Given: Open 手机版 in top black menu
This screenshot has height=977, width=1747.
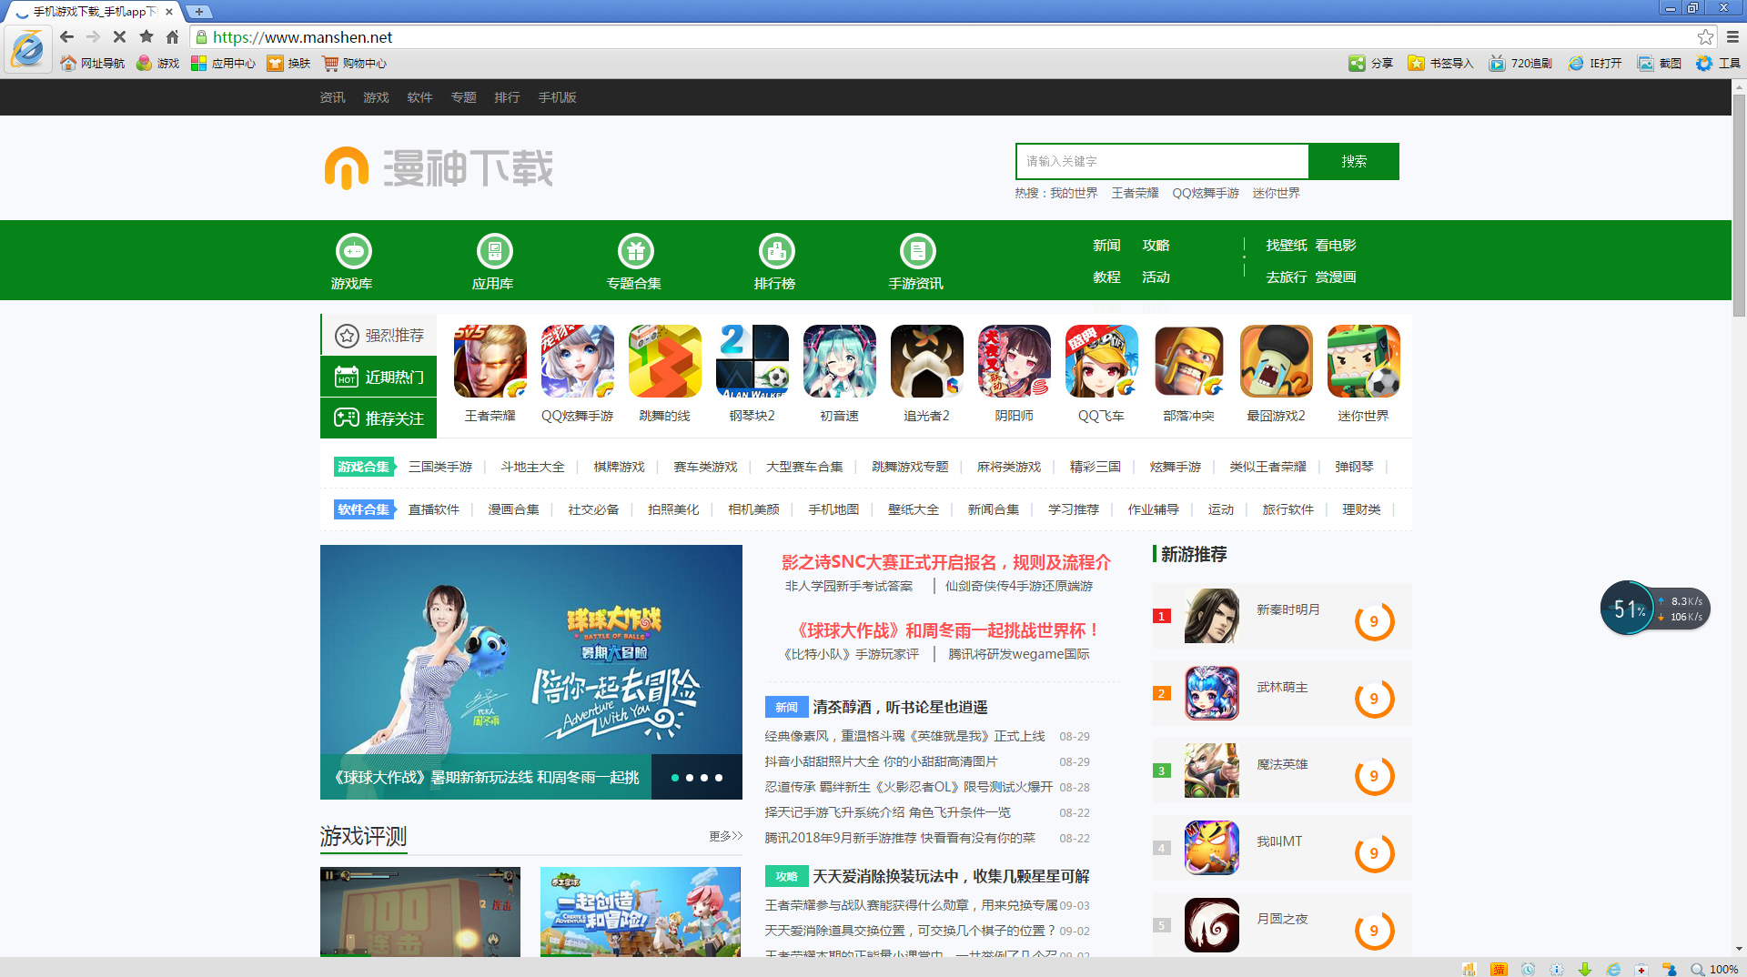Looking at the screenshot, I should click(x=557, y=97).
